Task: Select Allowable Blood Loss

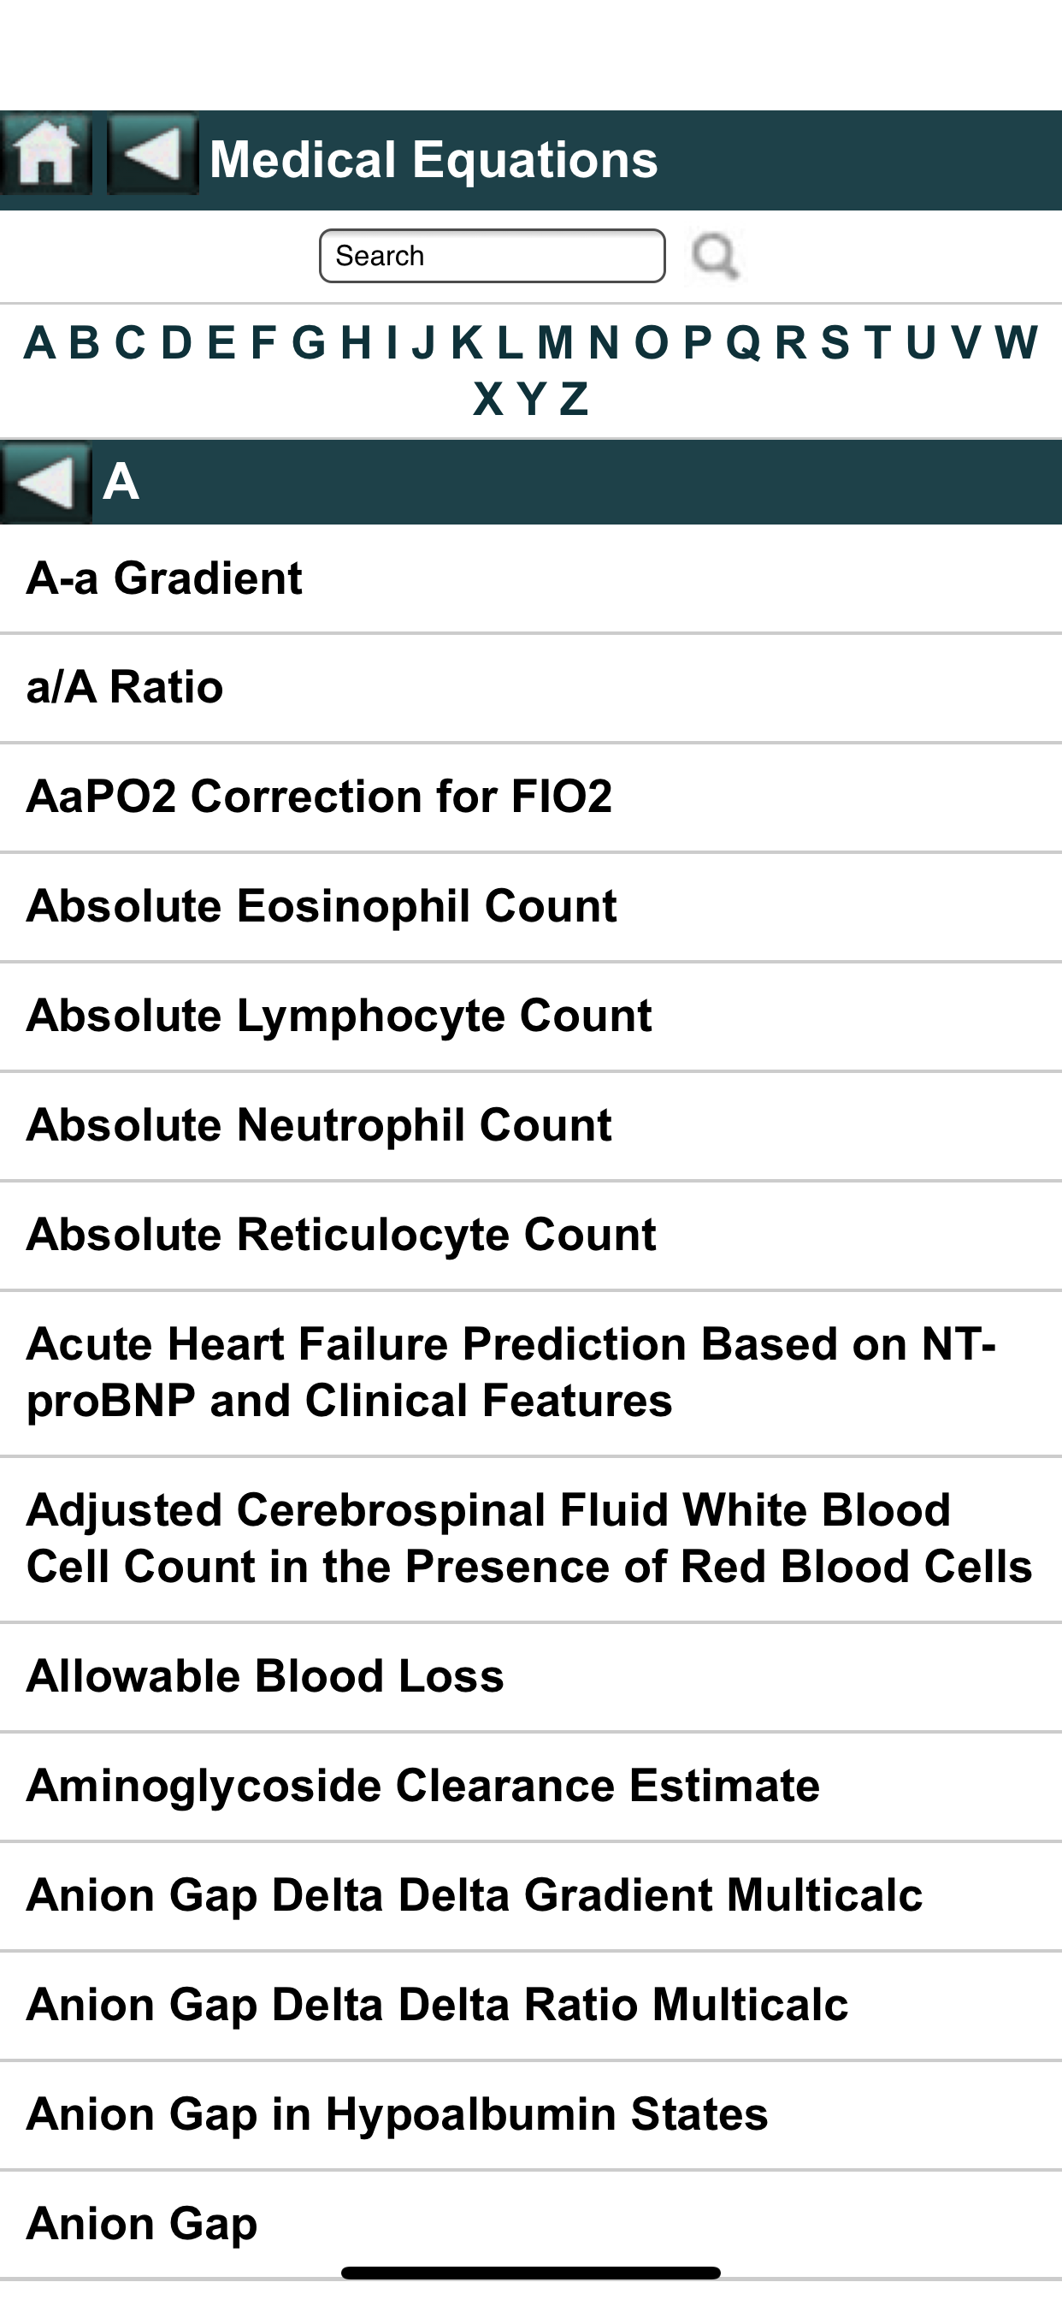Action: tap(531, 1677)
